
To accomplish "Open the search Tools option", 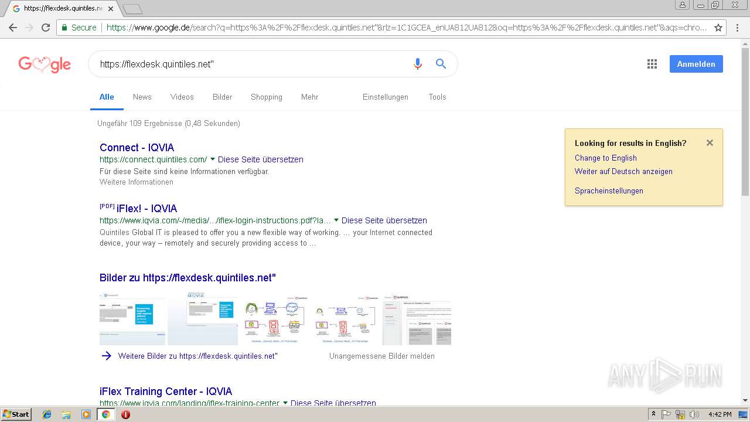I will click(x=438, y=97).
